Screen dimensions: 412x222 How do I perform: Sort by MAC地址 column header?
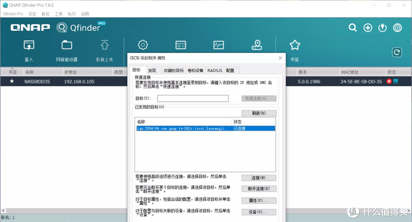[x=362, y=72]
